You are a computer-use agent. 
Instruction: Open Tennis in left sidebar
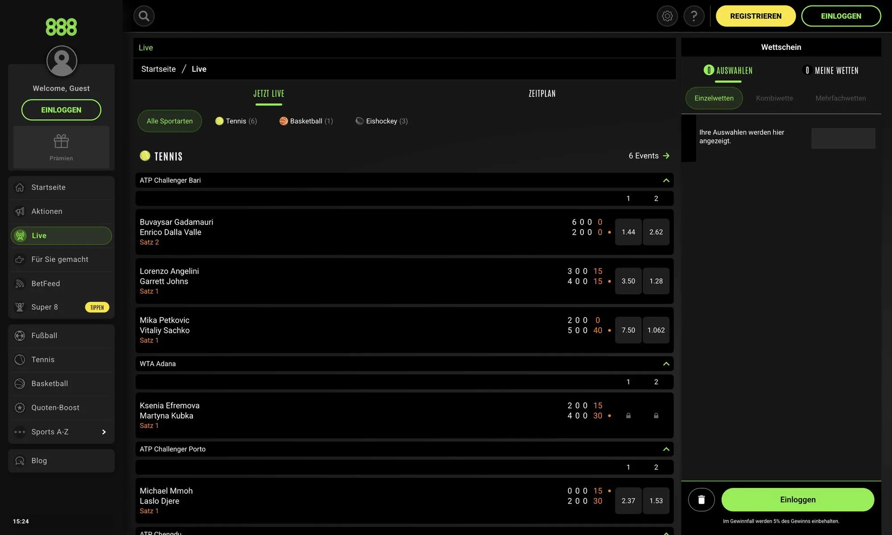(x=62, y=360)
